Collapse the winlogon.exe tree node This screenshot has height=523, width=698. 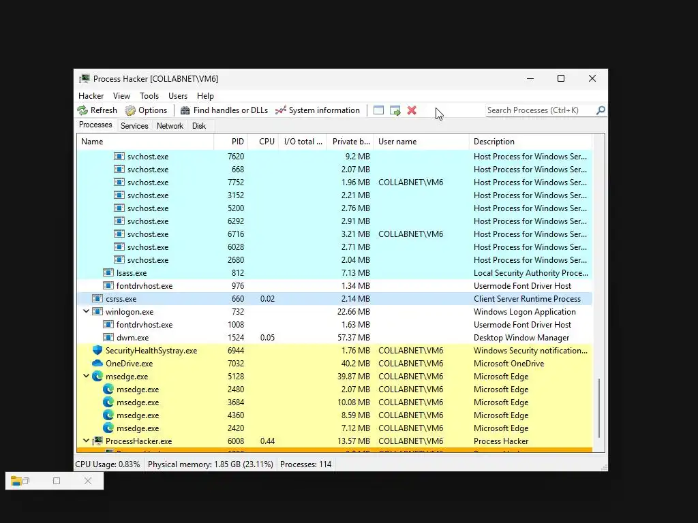[86, 311]
